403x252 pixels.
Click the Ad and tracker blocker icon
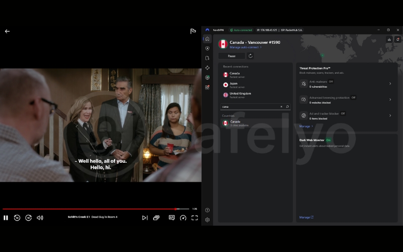tap(304, 115)
